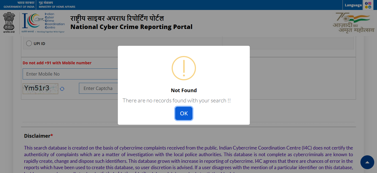Click the Ministry of Home Affairs link

[57, 5]
